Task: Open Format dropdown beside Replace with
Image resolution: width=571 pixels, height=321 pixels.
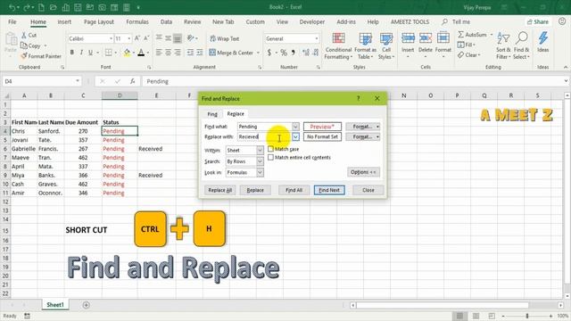Action: tap(363, 136)
